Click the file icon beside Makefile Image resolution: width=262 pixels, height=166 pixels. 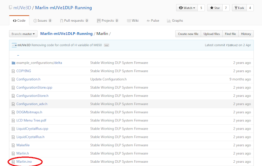point(13,145)
